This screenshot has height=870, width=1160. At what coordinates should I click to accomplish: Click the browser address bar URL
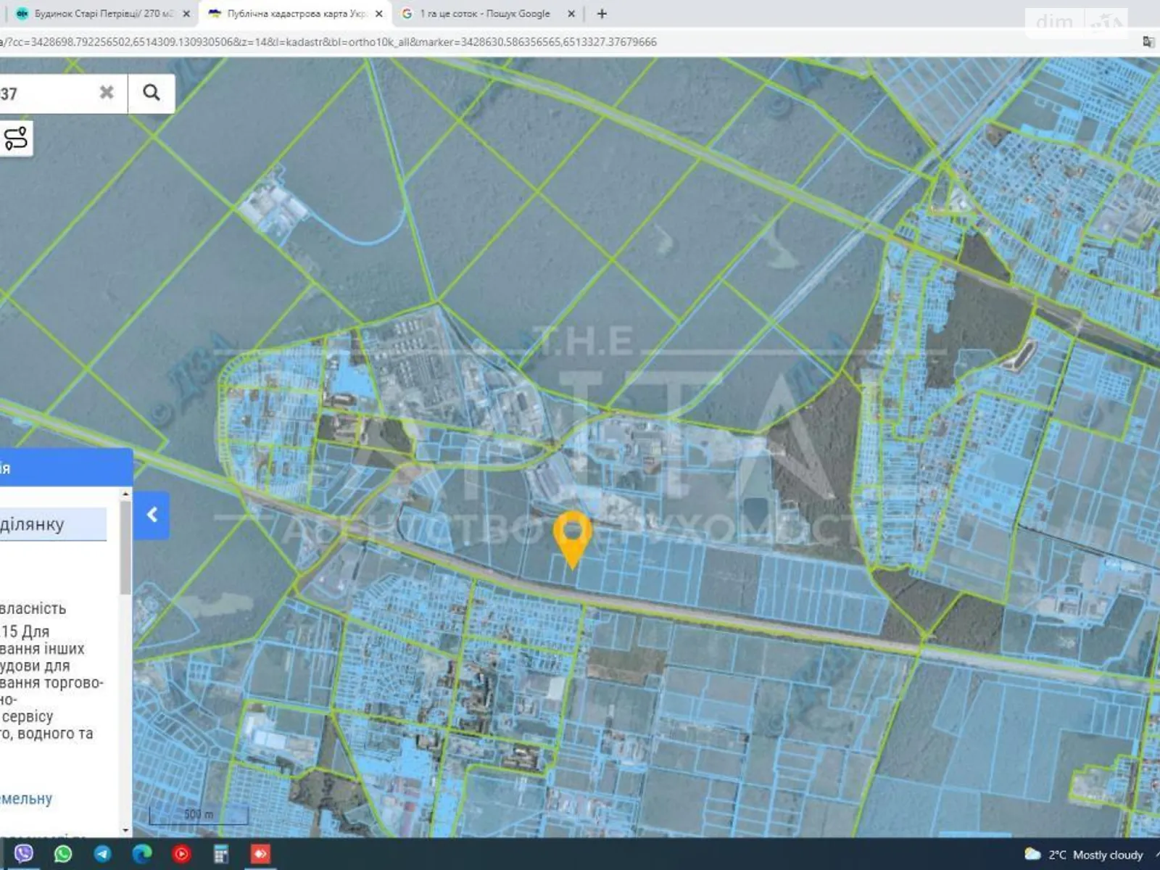click(x=328, y=42)
